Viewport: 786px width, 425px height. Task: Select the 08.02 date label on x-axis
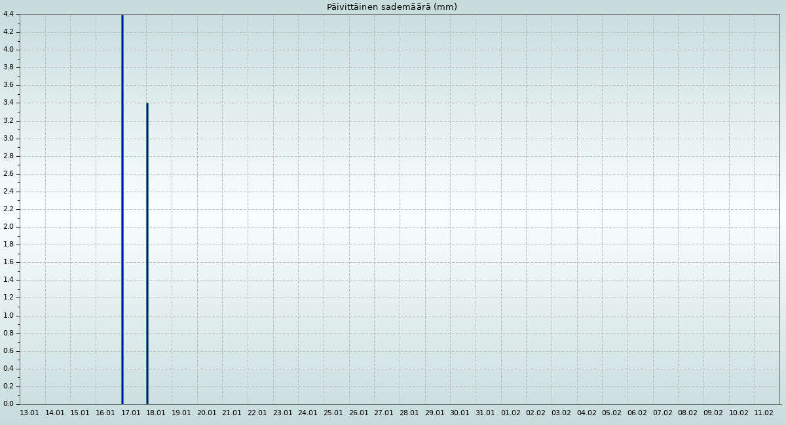[688, 413]
